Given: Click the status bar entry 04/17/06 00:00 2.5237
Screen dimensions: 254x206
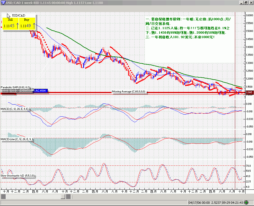Looking at the screenshot, I should click(205, 203).
